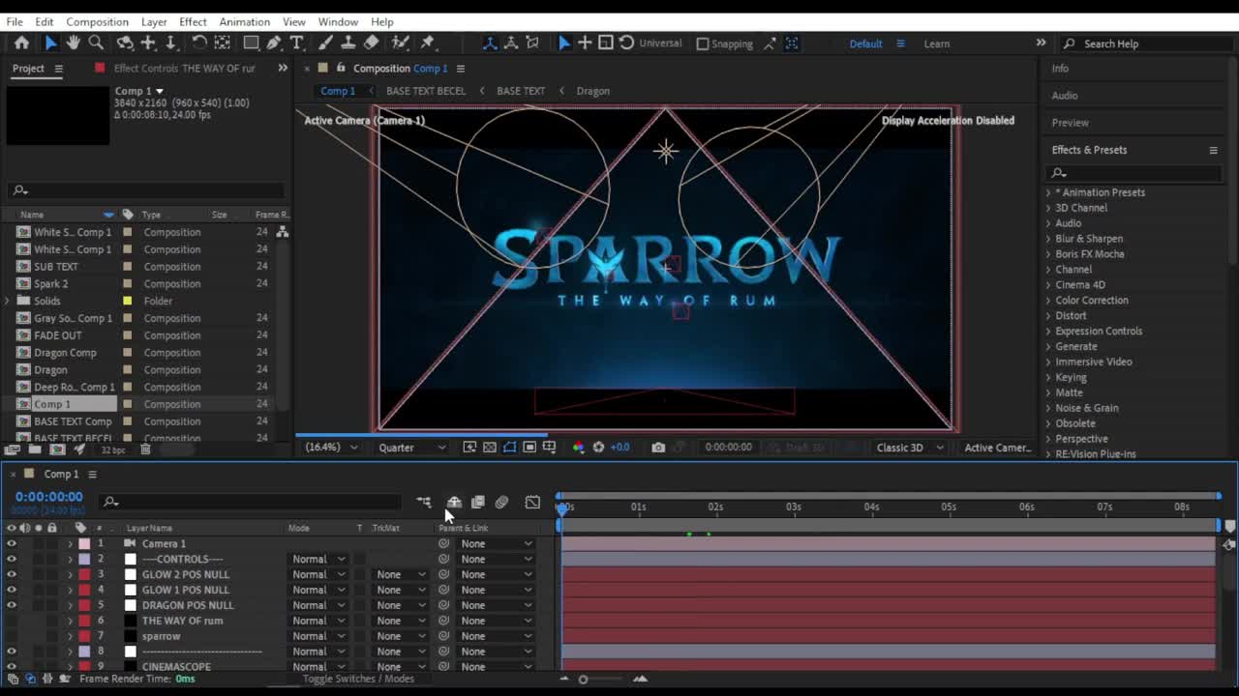Enable the Snapping checkbox

point(703,43)
